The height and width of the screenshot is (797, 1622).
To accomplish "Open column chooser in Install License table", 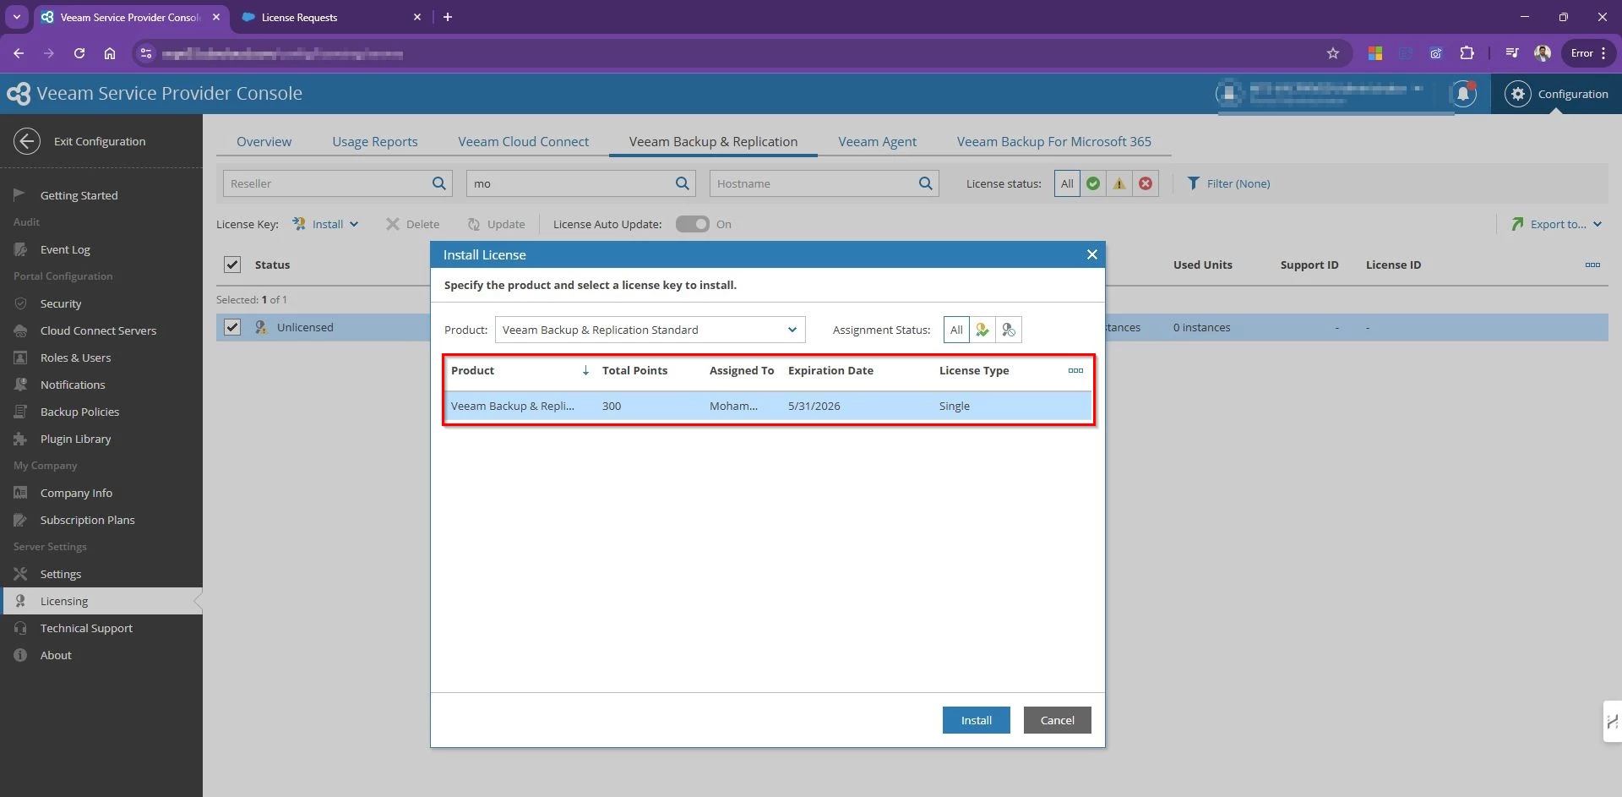I will pos(1075,370).
